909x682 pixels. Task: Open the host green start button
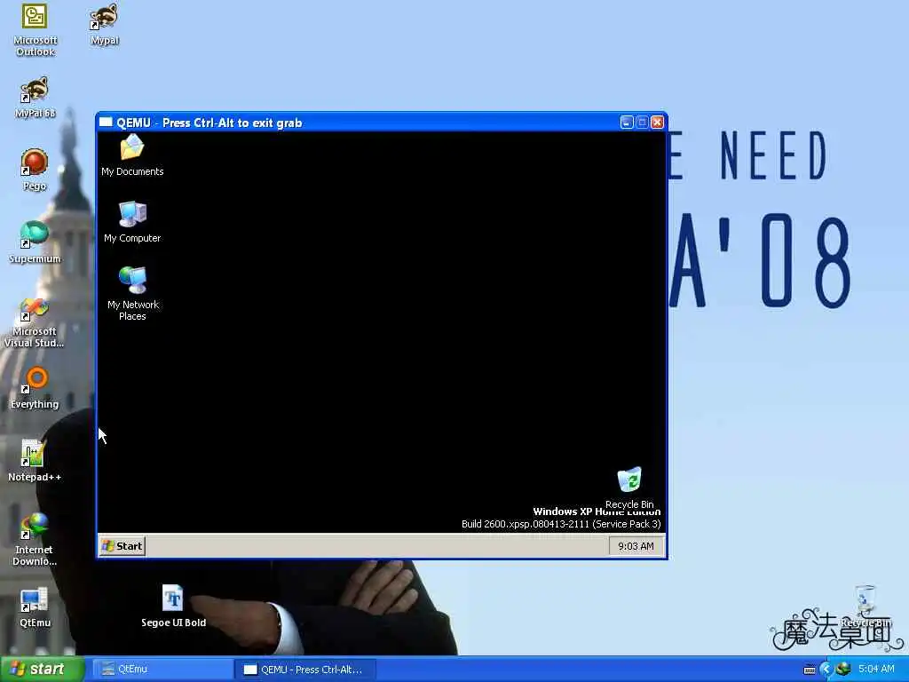click(42, 670)
